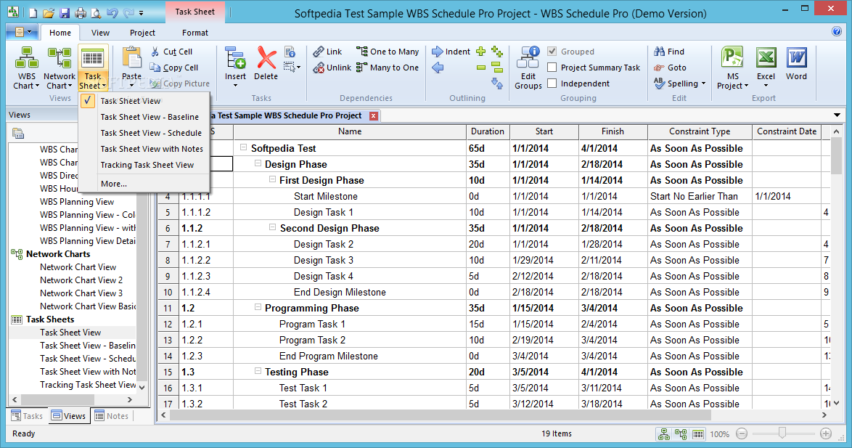This screenshot has height=448, width=852.
Task: Unlink selected tasks using Unlink
Action: pyautogui.click(x=332, y=68)
